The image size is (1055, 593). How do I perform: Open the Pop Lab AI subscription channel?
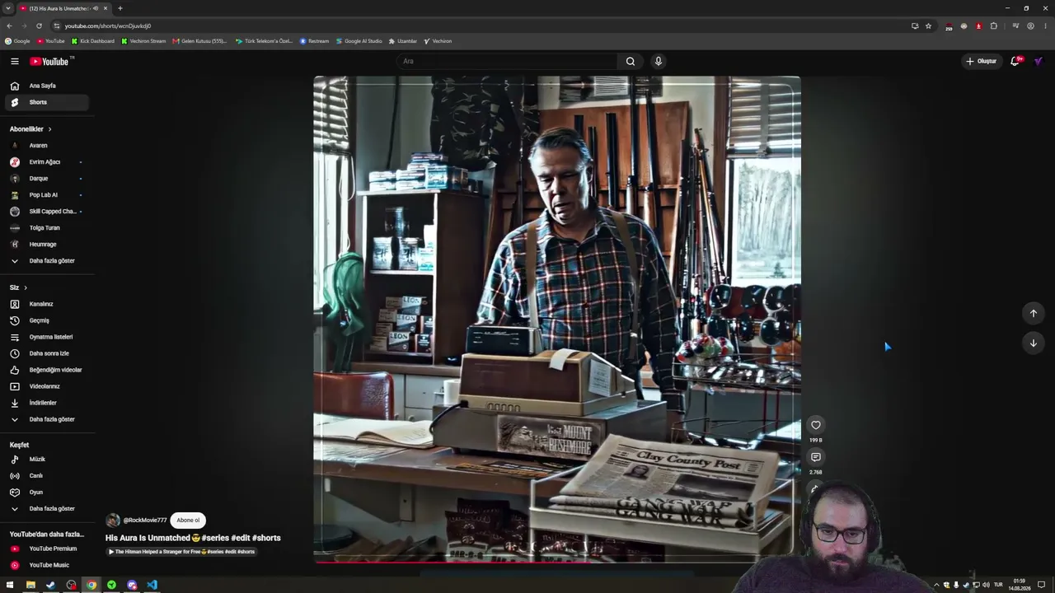pyautogui.click(x=46, y=195)
